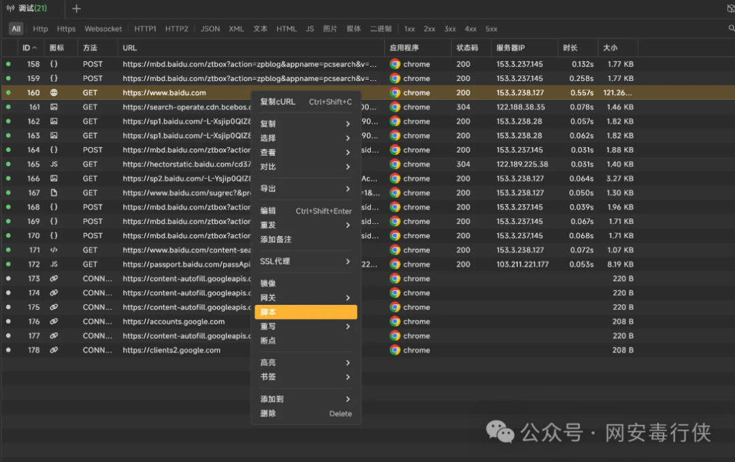Image resolution: width=735 pixels, height=462 pixels.
Task: Click the search magnifier icon at top right
Action: (731, 29)
